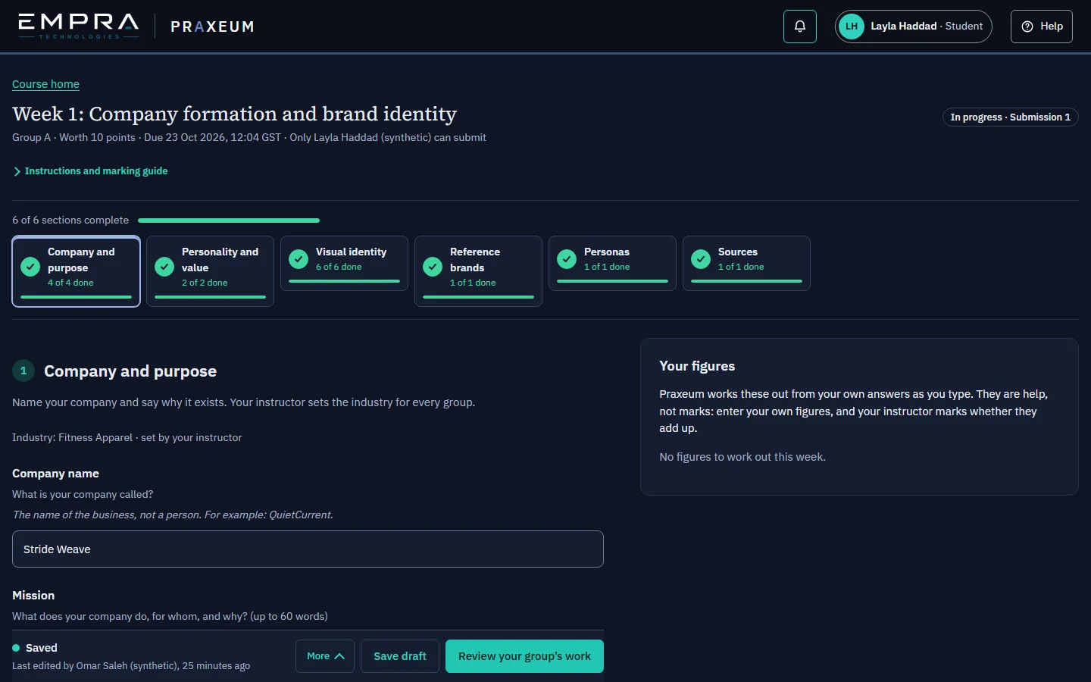Click the Your figures heading

697,366
